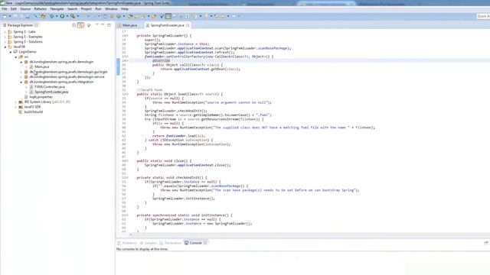Open the Run dropdown arrow beside green Run

coord(67,16)
